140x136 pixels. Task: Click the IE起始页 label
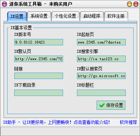coord(85,34)
